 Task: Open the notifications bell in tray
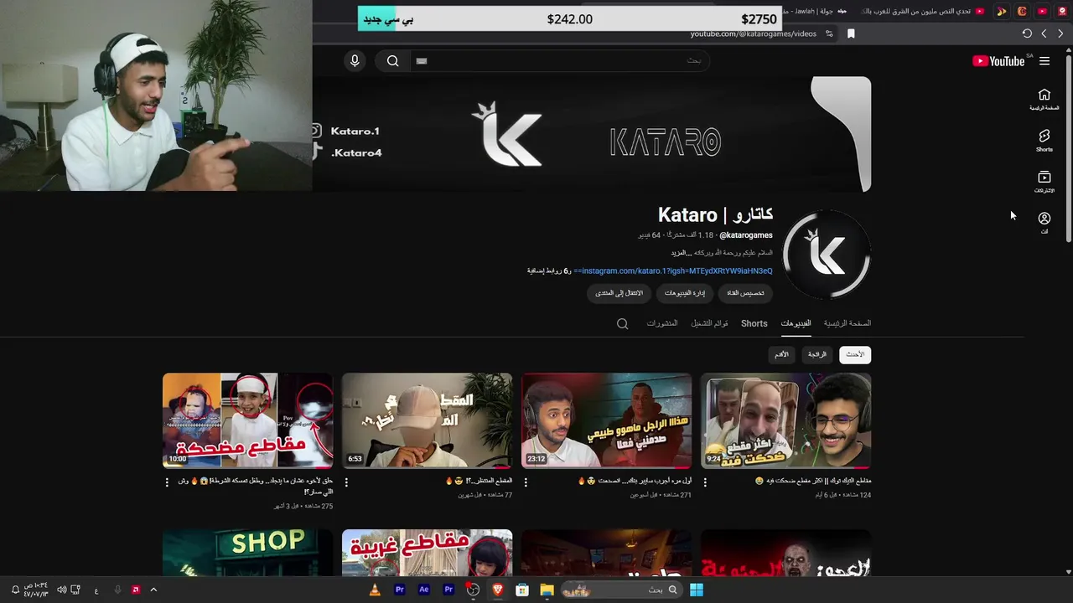(15, 590)
